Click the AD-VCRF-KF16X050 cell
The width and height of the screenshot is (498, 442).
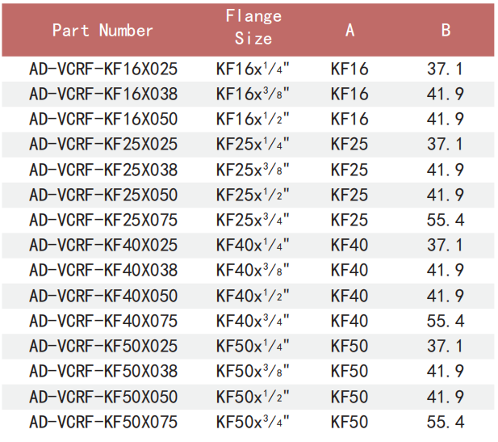[x=103, y=120]
